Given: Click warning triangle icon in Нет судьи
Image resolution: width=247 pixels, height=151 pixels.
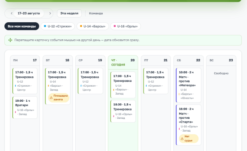Looking at the screenshot, I should click(x=182, y=139).
